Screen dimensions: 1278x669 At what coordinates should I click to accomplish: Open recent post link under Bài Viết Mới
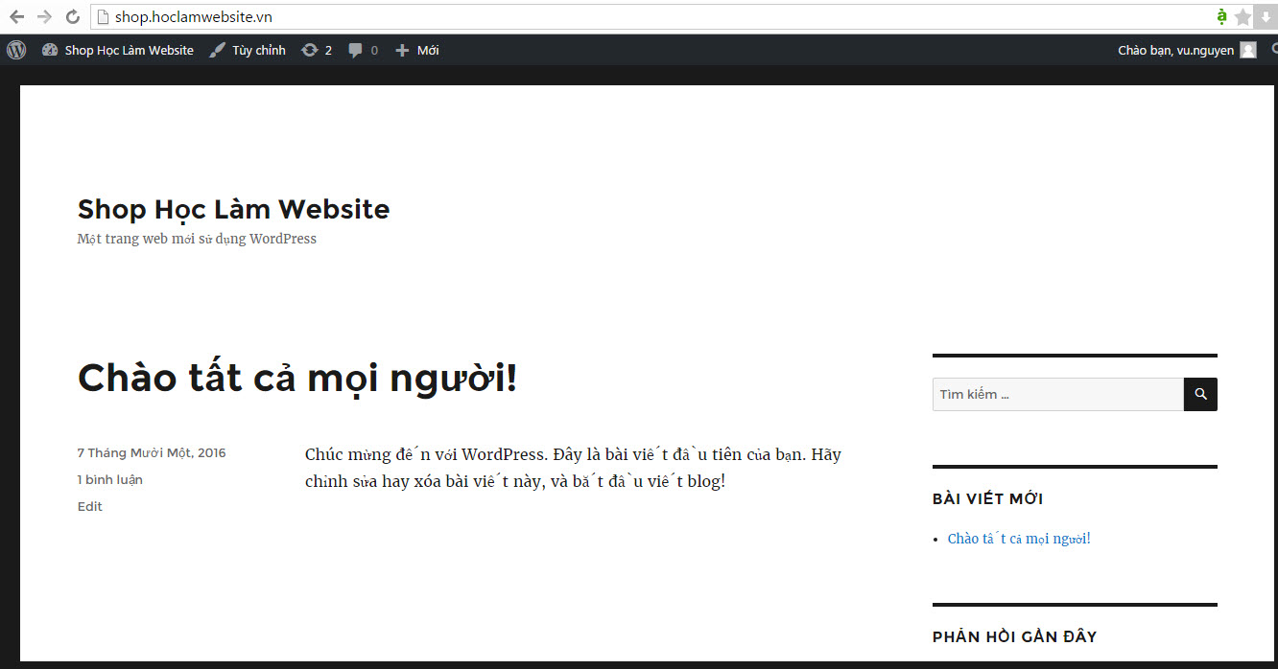[x=1019, y=538]
